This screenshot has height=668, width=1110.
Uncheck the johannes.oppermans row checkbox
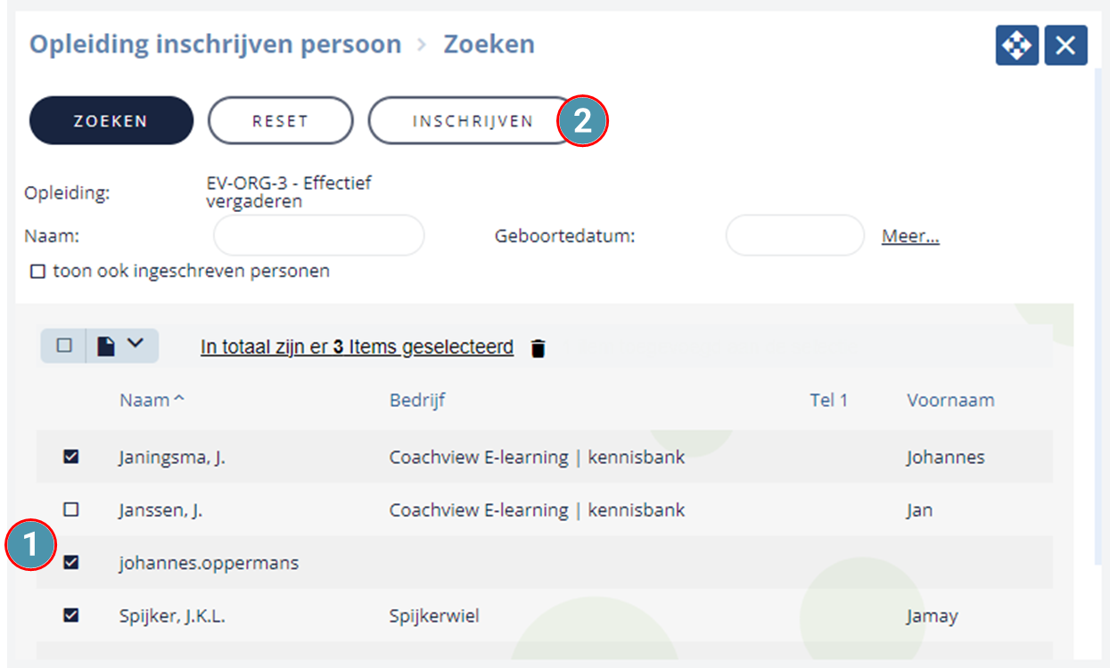tap(71, 562)
